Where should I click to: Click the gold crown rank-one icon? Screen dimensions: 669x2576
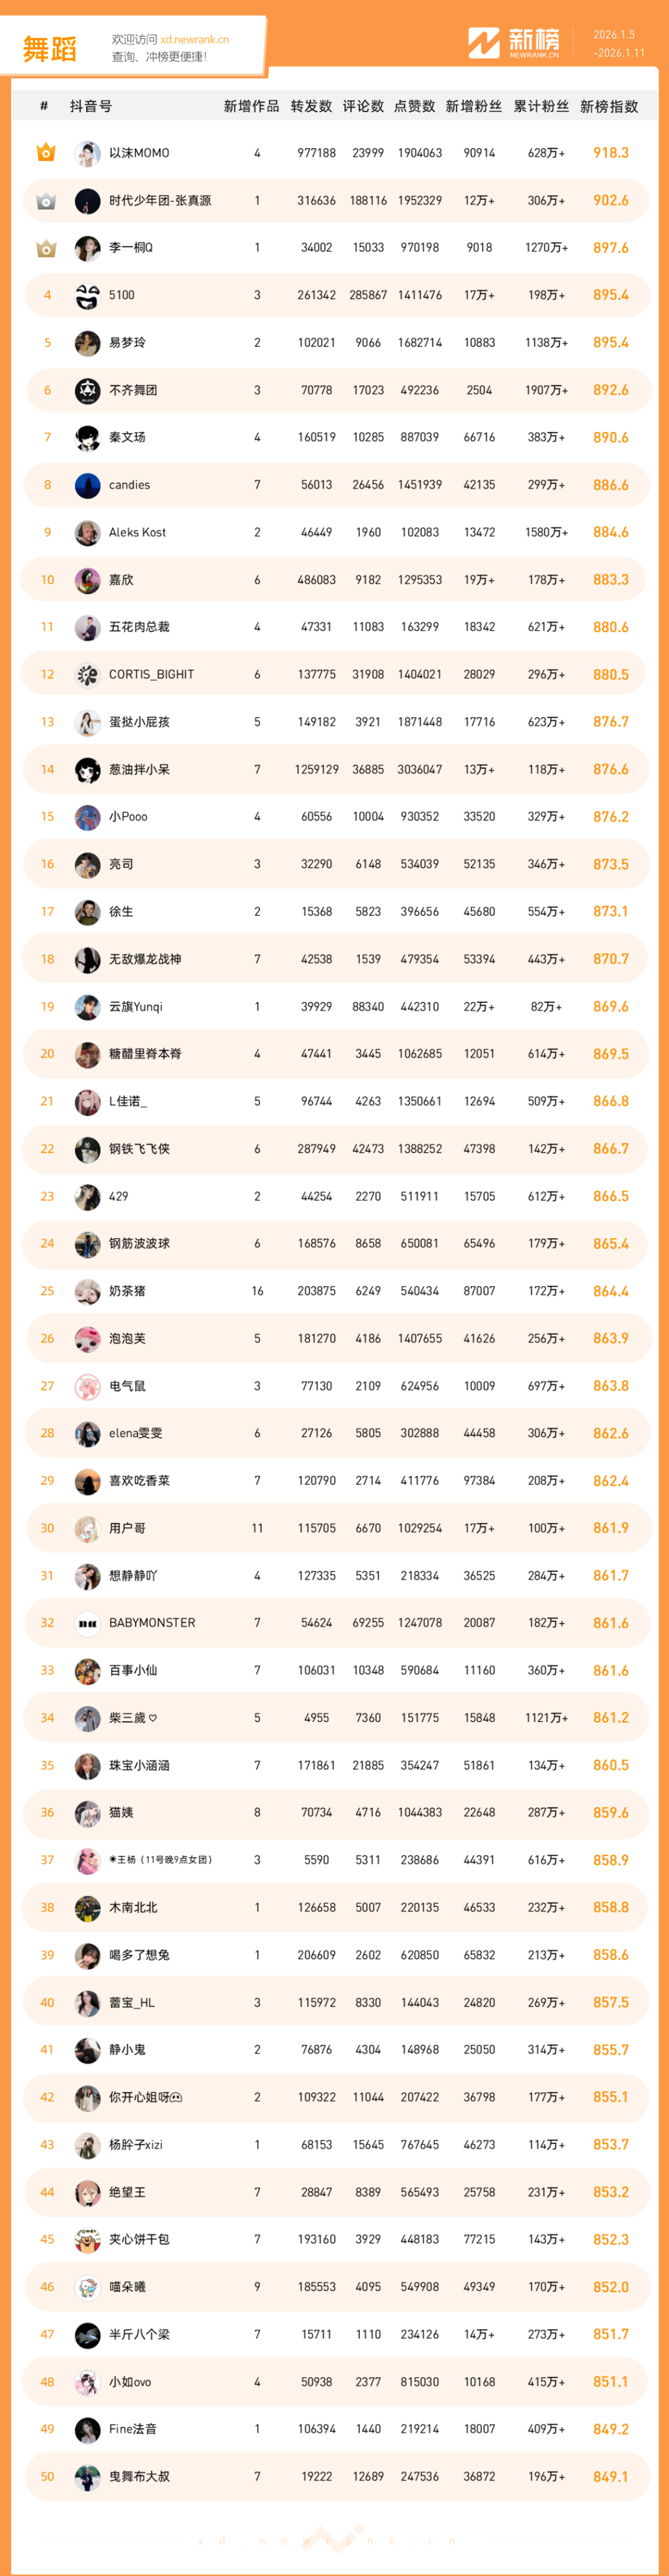click(46, 153)
